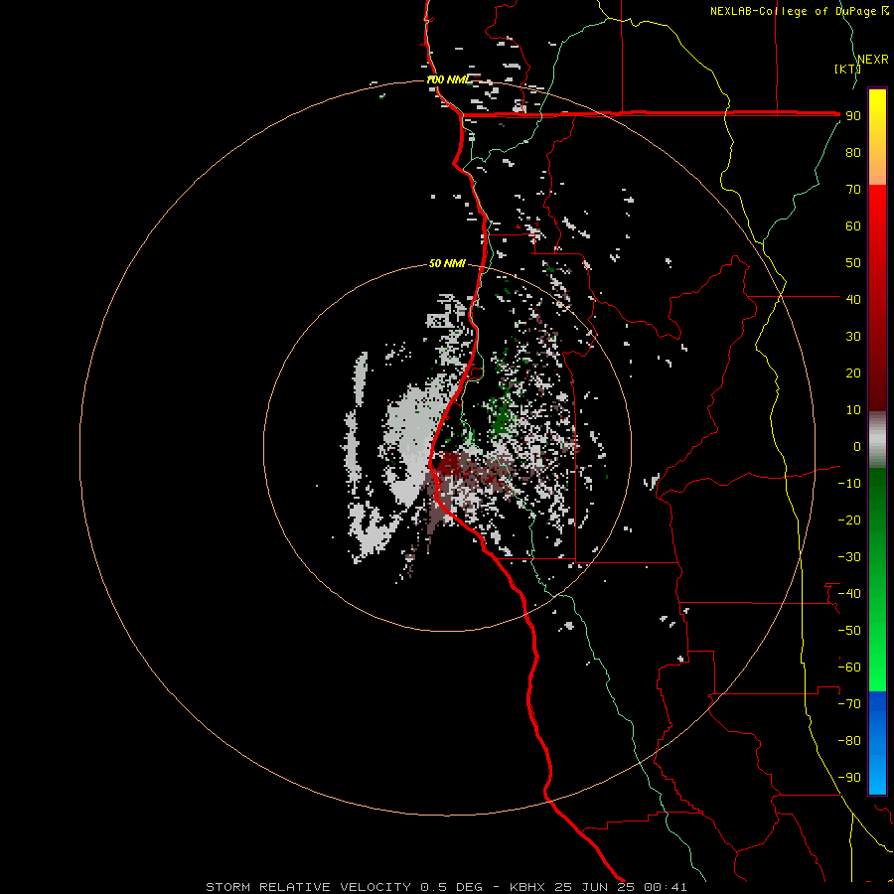894x894 pixels.
Task: Click the 40 value on the velocity scale
Action: click(853, 299)
